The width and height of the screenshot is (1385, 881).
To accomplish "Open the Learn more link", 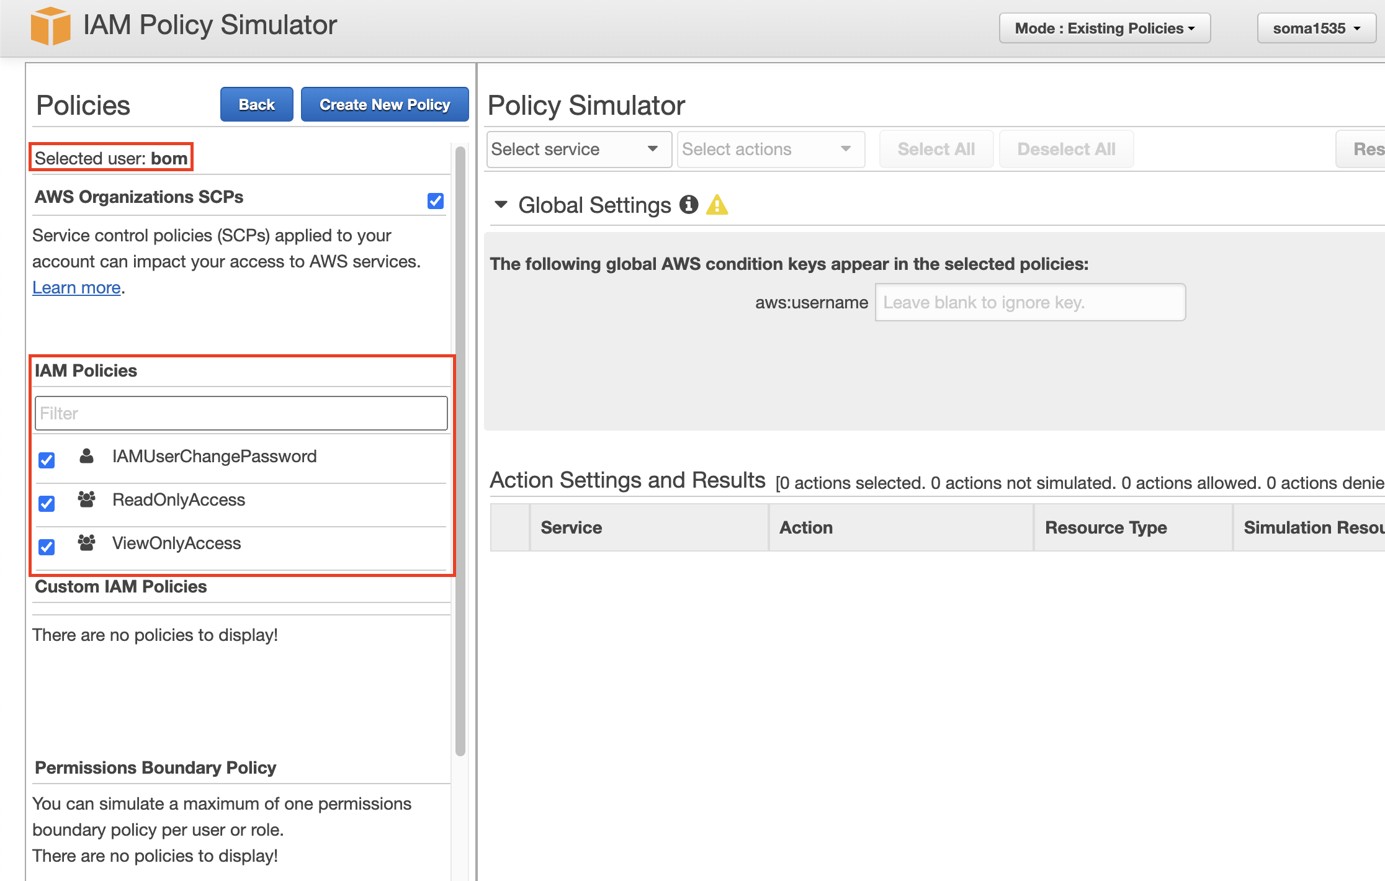I will [76, 287].
